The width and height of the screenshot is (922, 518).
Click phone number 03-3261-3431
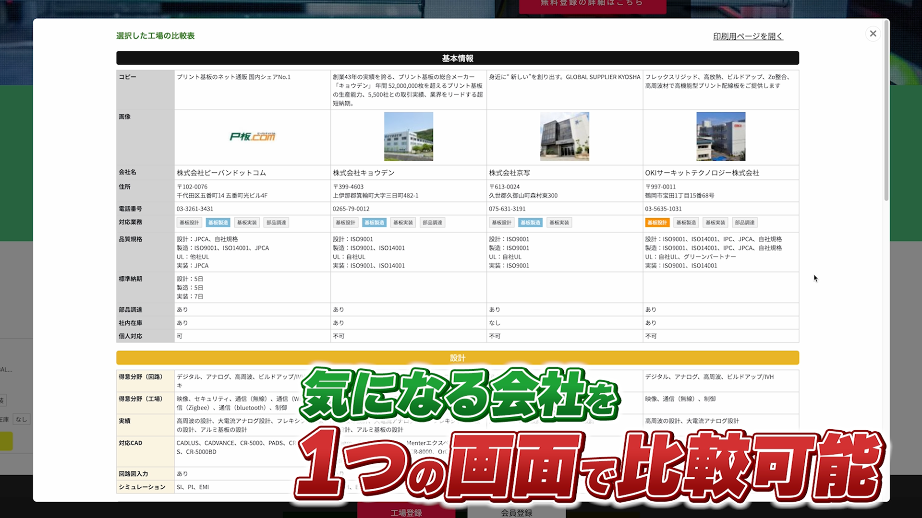tap(194, 209)
